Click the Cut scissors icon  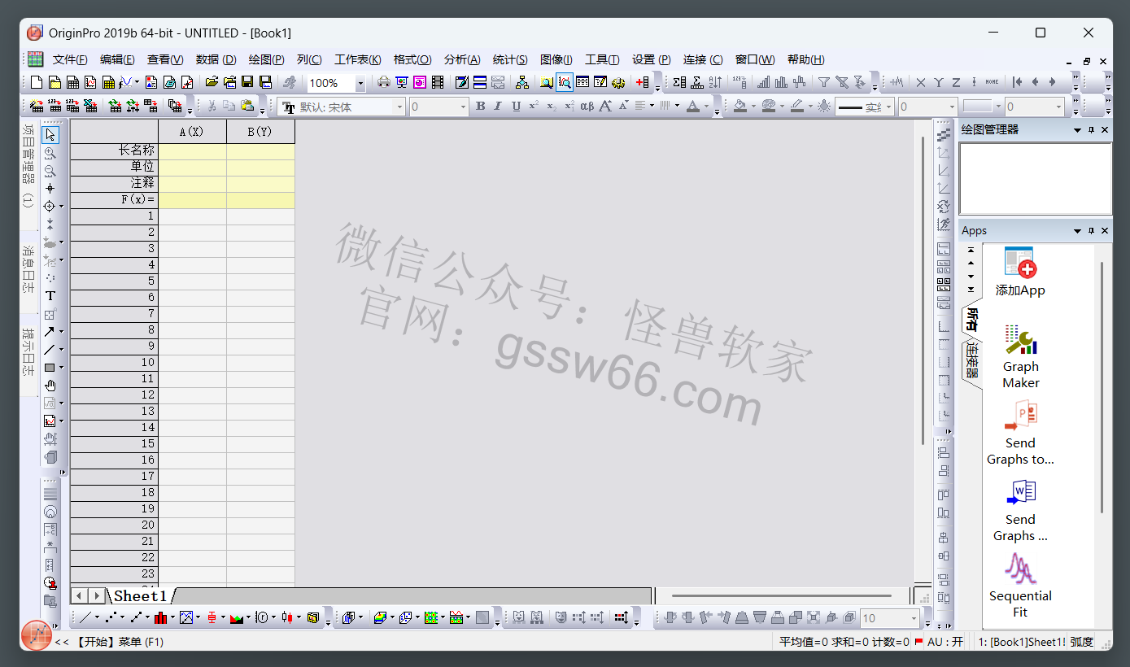212,106
